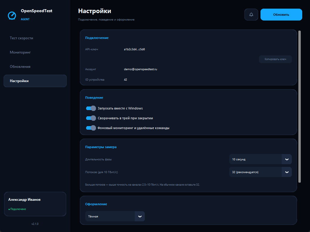Click the OpenSpeedTest app name
310x232 pixels.
37,11
